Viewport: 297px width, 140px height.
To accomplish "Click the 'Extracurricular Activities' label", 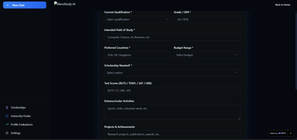I will (x=119, y=101).
